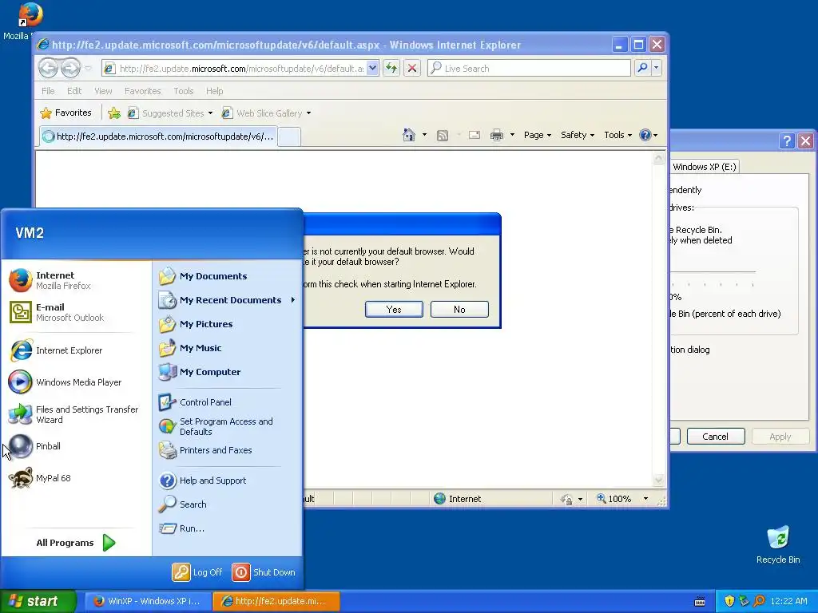The height and width of the screenshot is (613, 818).
Task: Open the Tools menu in IE menu bar
Action: pos(184,91)
